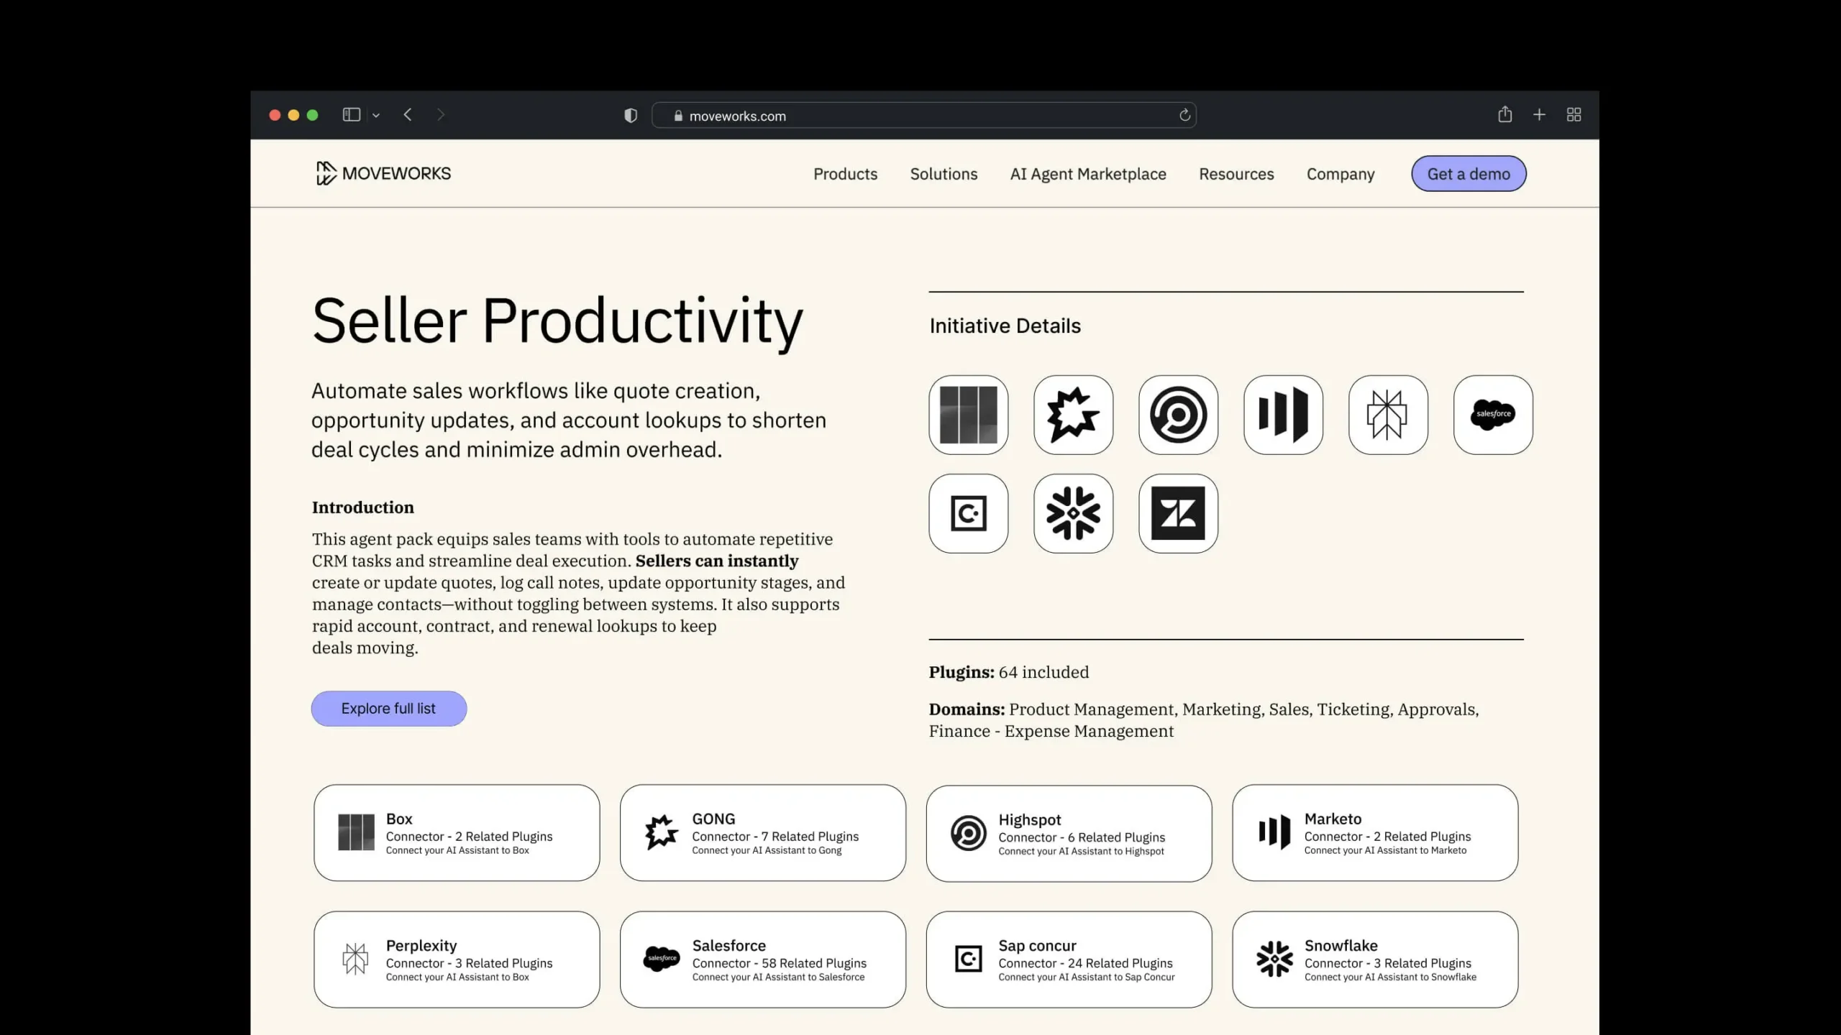Click the Zendesk icon tile
This screenshot has width=1841, height=1035.
[1178, 513]
